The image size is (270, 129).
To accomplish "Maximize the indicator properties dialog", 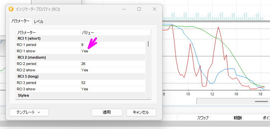I will [x=139, y=9].
